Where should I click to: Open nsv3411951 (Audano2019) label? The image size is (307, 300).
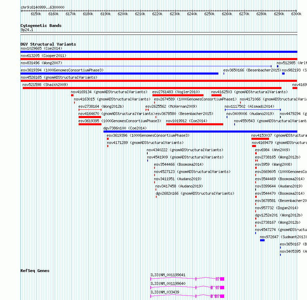(x=178, y=179)
